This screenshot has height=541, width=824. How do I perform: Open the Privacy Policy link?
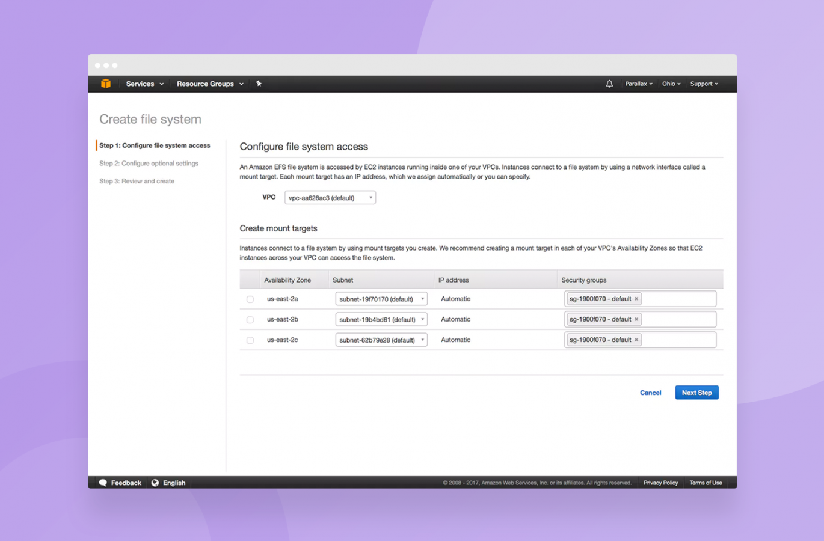(x=660, y=483)
